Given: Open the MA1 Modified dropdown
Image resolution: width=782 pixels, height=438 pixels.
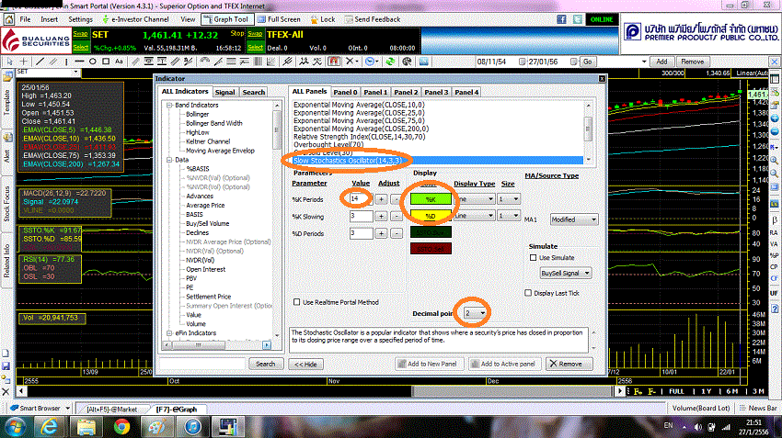Looking at the screenshot, I should tap(574, 219).
